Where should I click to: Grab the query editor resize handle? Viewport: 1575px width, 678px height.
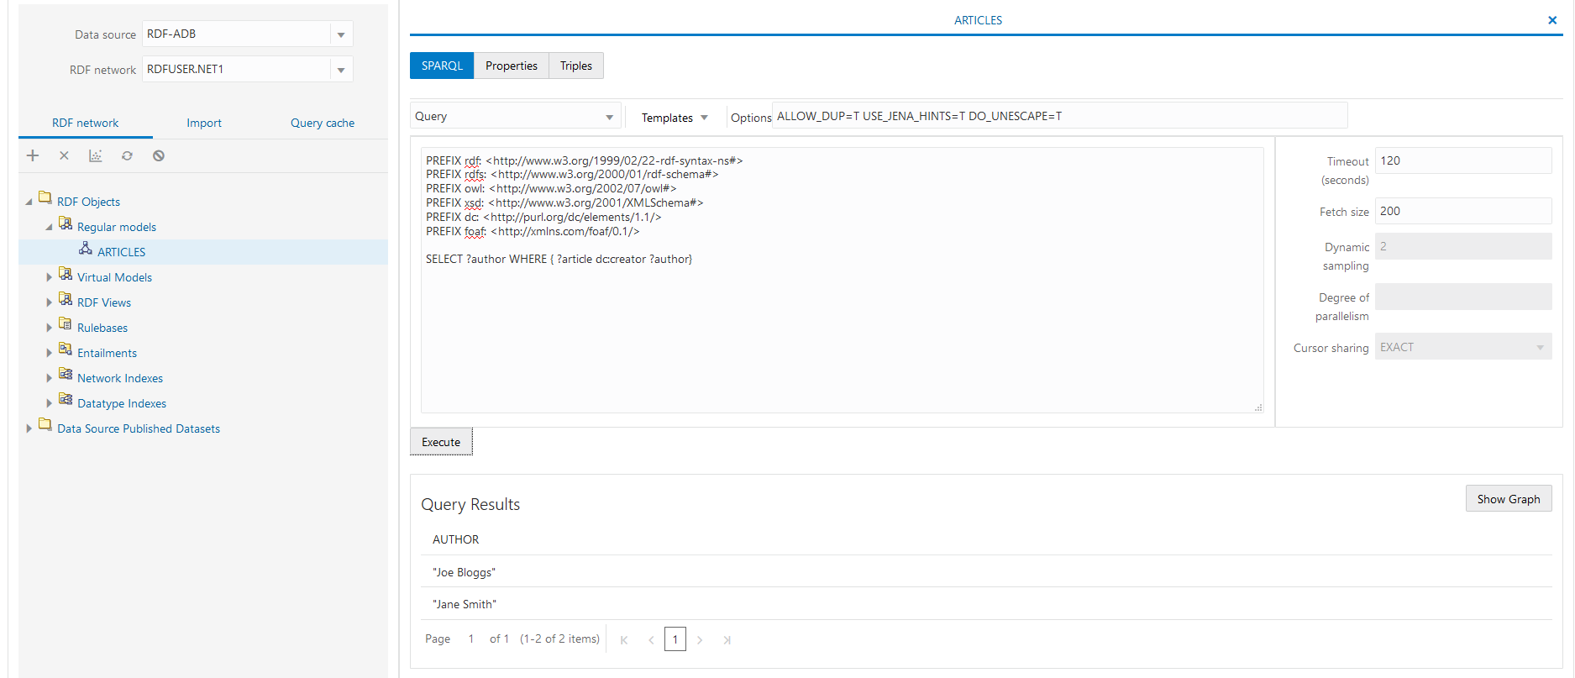[x=1258, y=407]
